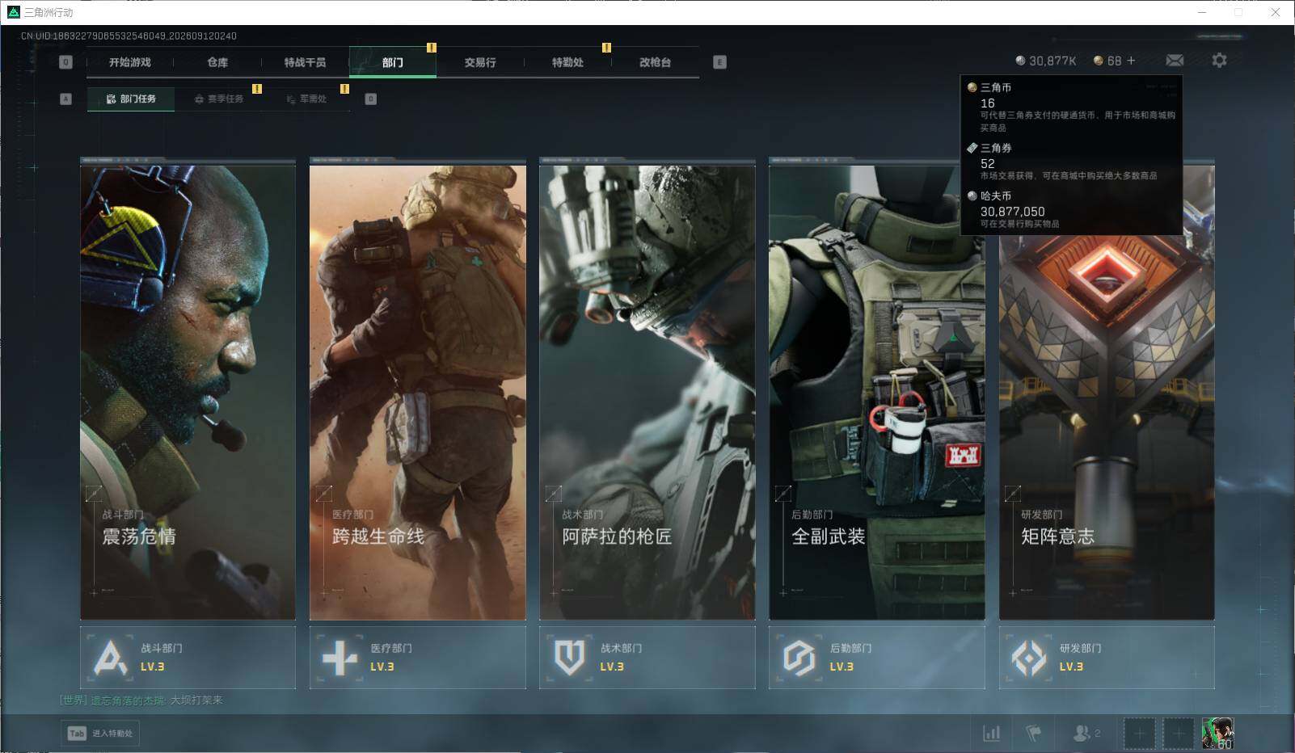Click the 研发部门 diamond icon
This screenshot has height=753, width=1295.
1028,658
